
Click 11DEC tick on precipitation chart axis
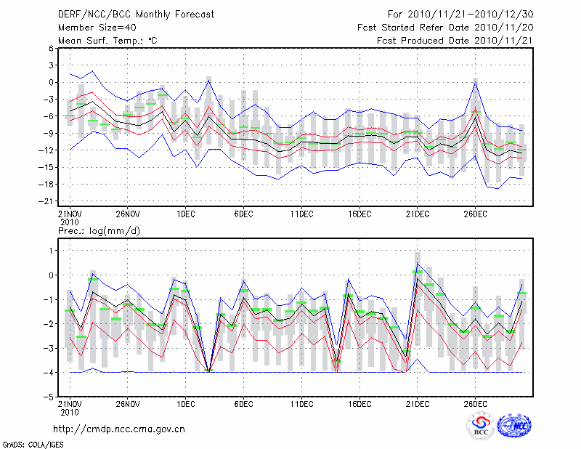click(301, 403)
